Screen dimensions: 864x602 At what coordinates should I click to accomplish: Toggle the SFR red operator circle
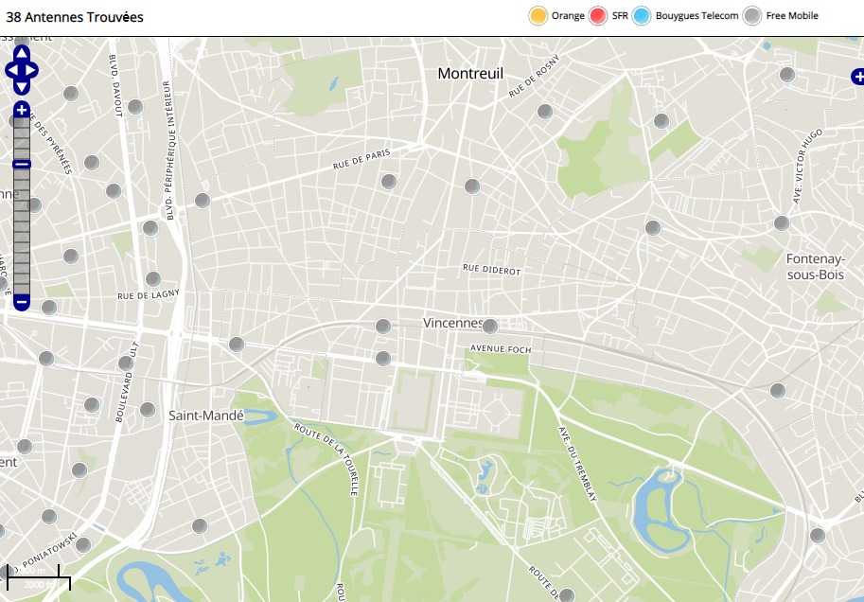click(x=598, y=16)
